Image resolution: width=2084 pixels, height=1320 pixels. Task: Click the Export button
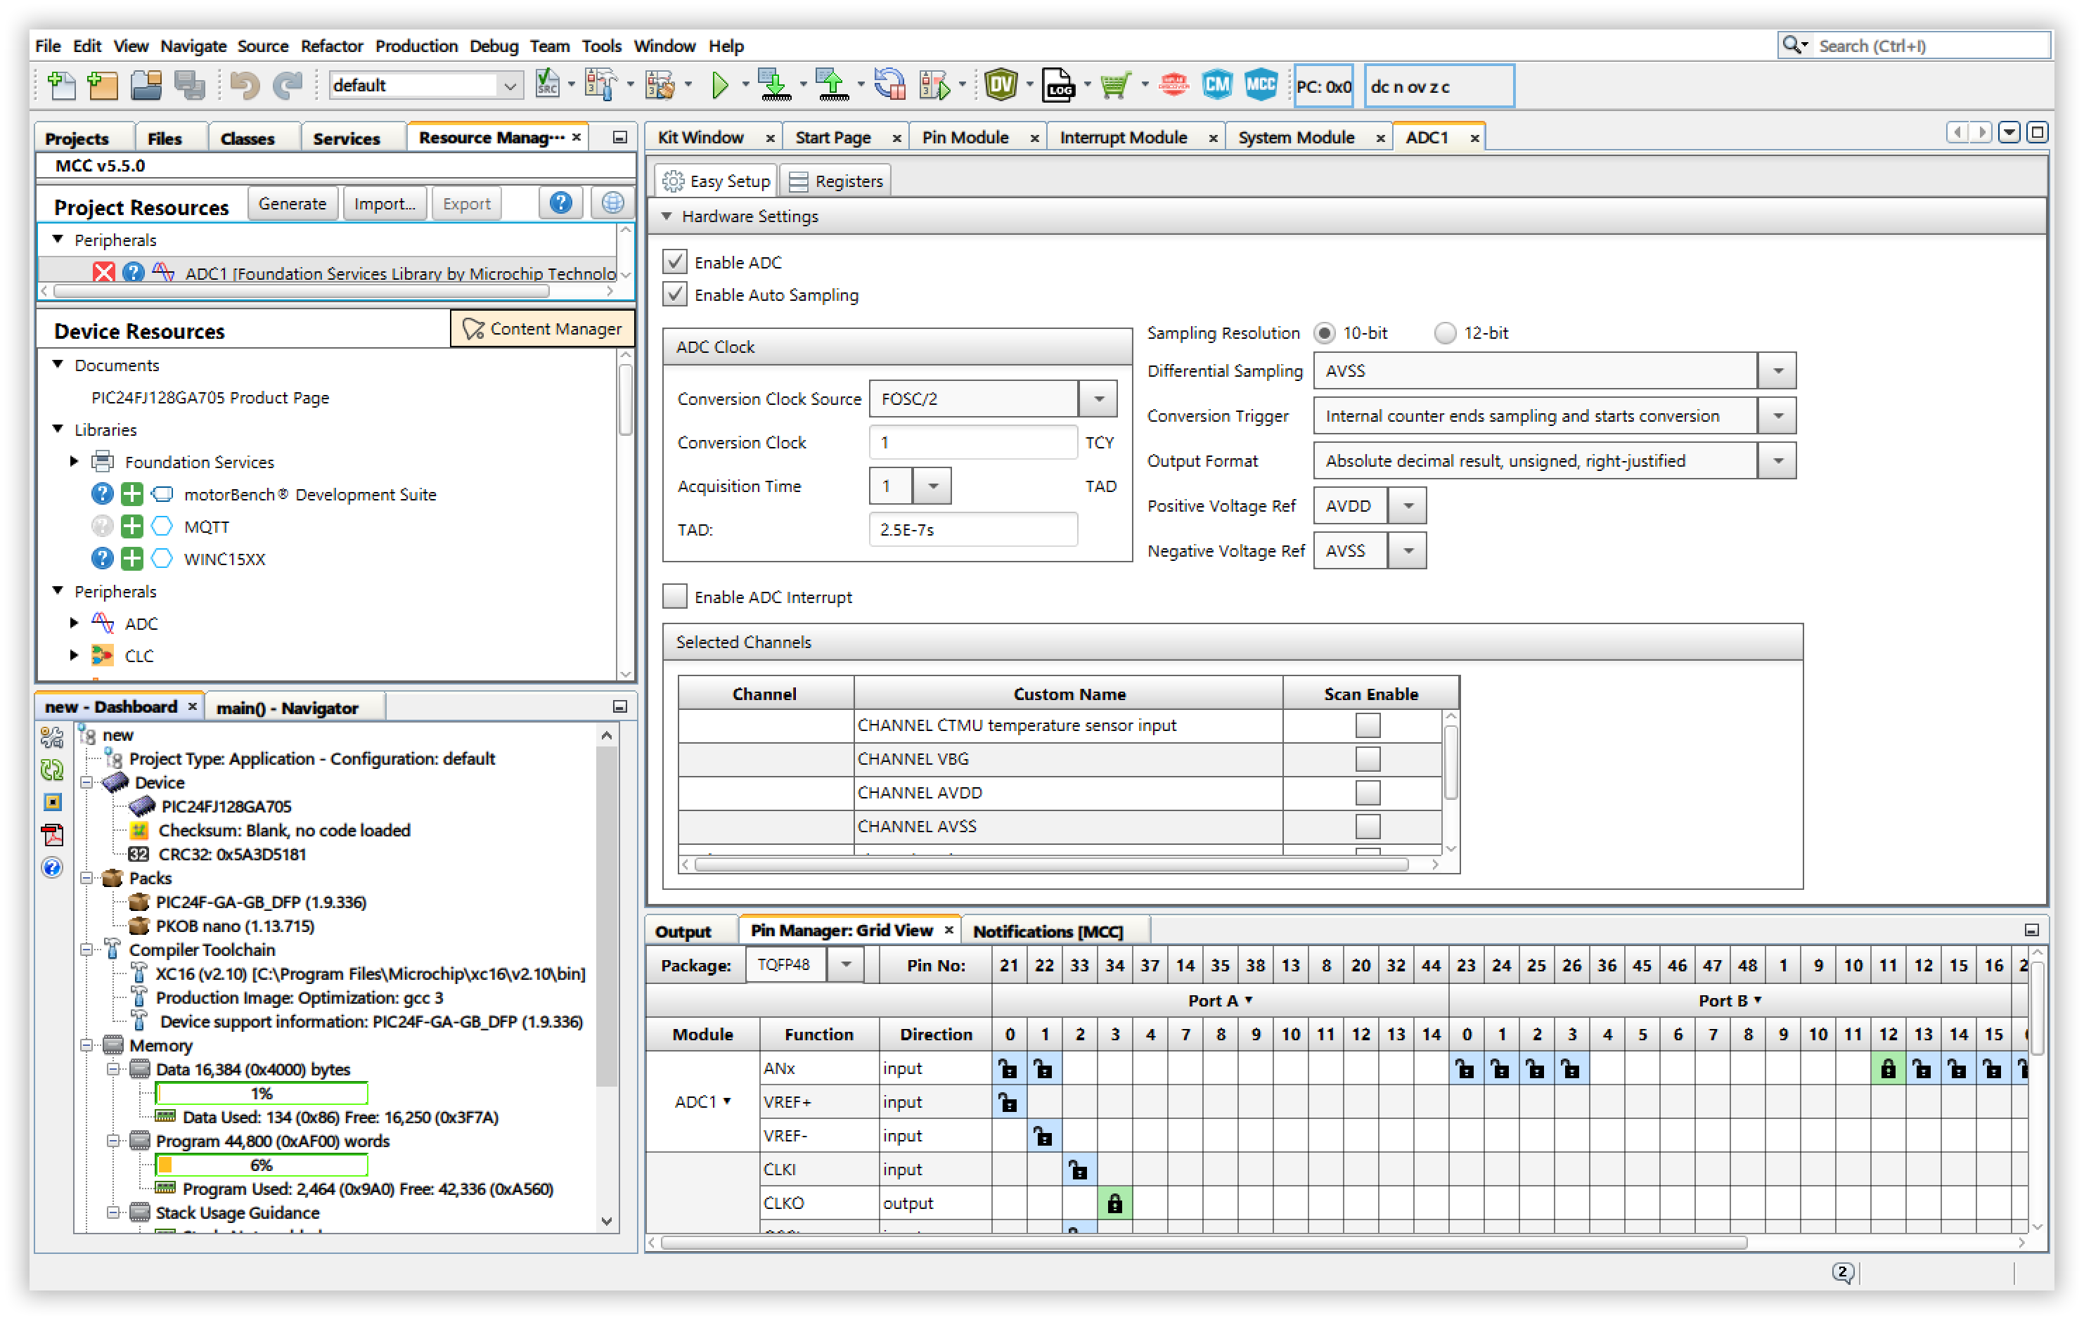[466, 203]
